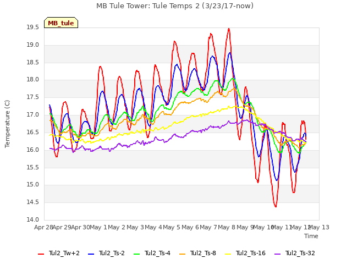352x264 pixels.
Task: Click the 16.5 y-axis tick label
Action: (33, 132)
